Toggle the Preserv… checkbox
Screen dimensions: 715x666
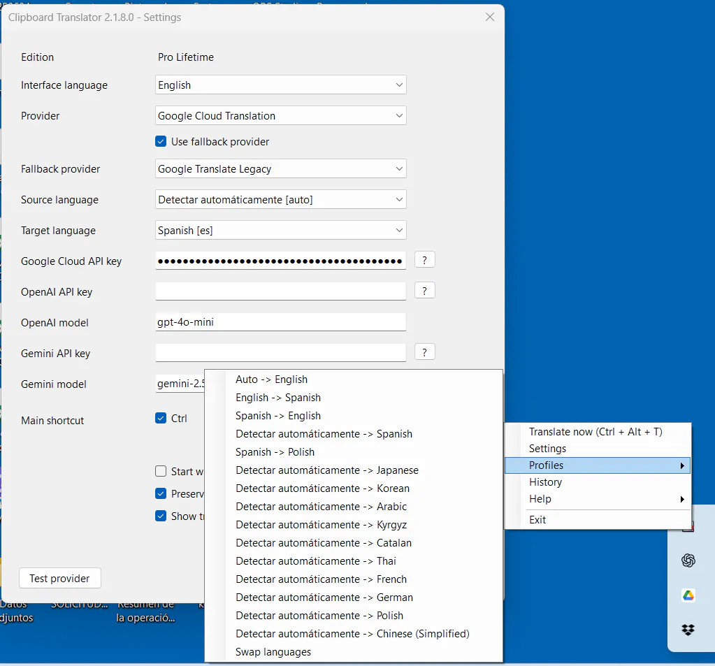[x=161, y=493]
